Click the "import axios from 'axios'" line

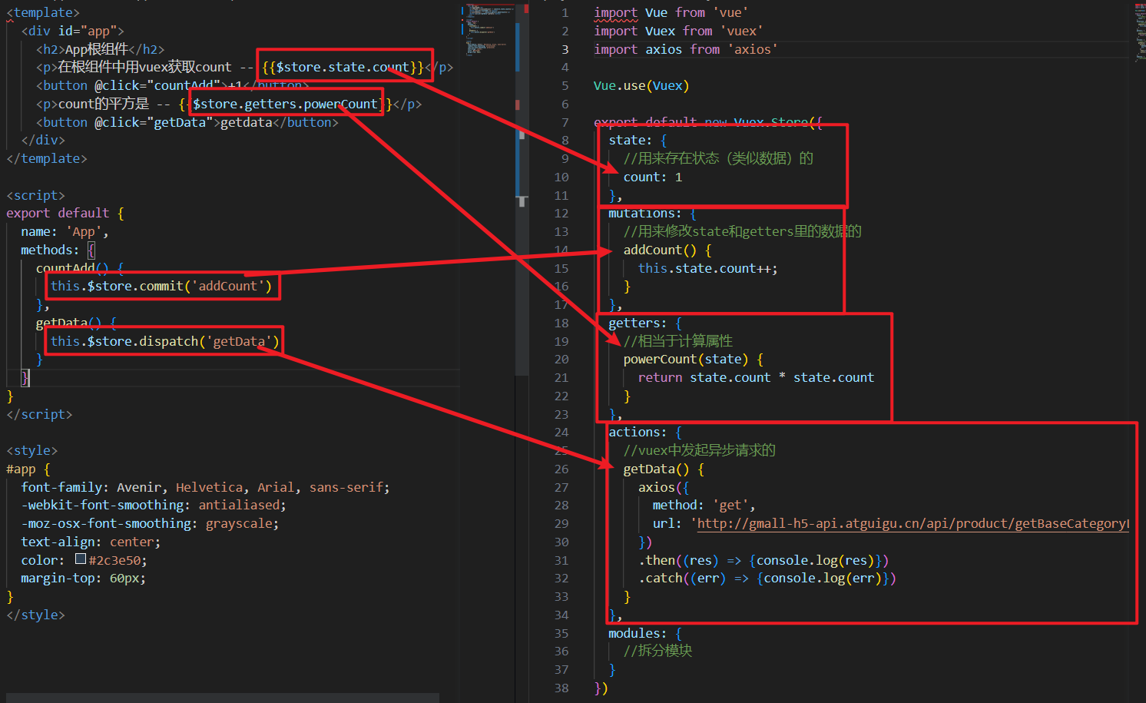pos(685,49)
